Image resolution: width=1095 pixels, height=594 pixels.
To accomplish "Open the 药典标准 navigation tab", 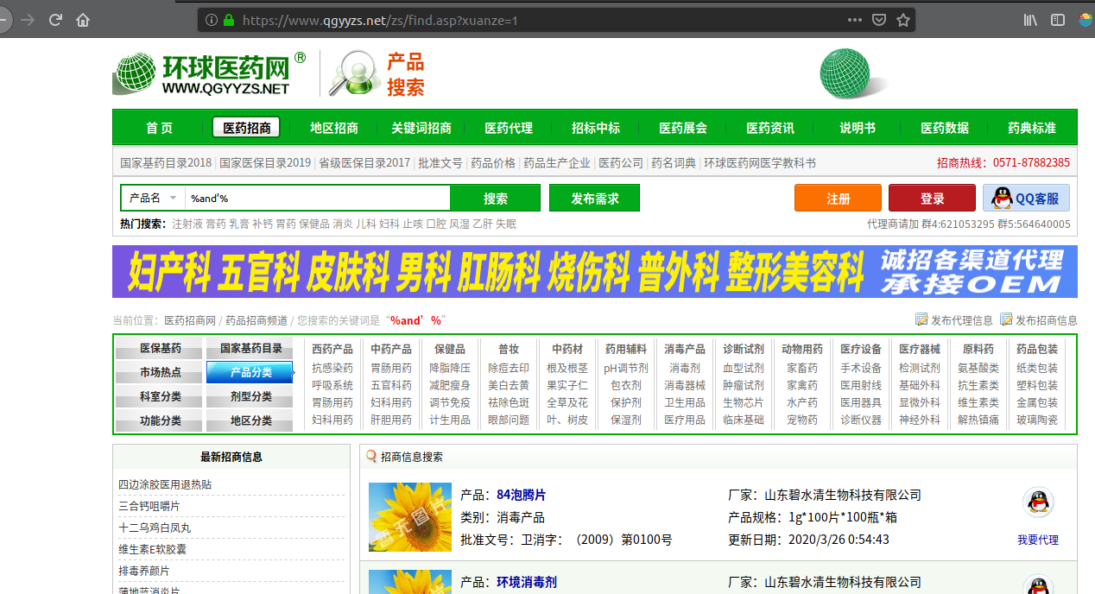I will (1032, 128).
